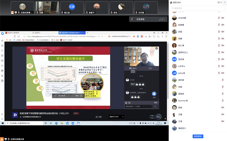Viewport: 227px width, 141px height.
Task: Open Windows Start menu
Action: point(2,123)
